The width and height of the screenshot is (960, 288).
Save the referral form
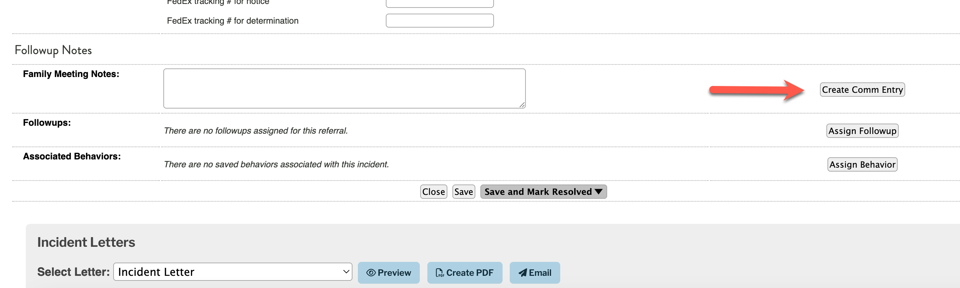[x=464, y=192]
